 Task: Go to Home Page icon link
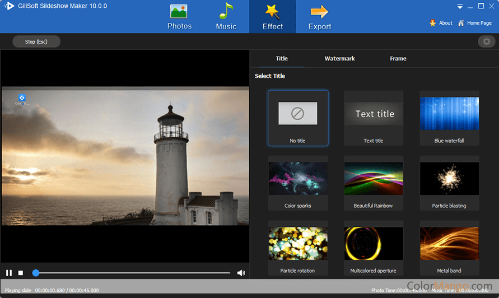(461, 23)
